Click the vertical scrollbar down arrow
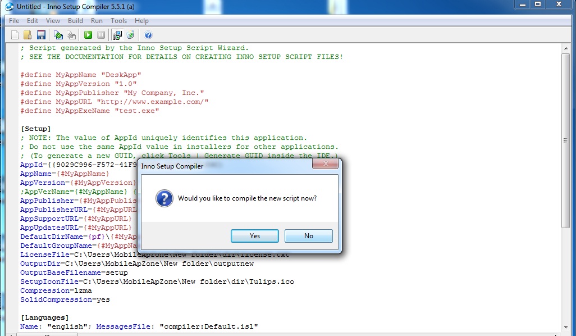This screenshot has height=336, width=576. (x=565, y=327)
